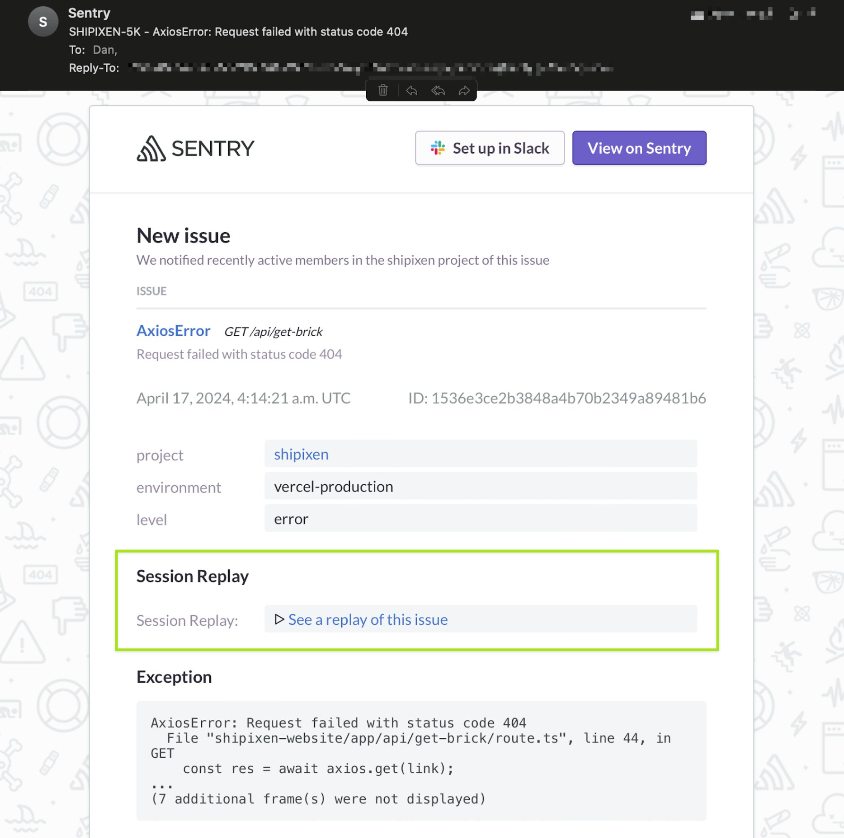Click the reply arrow icon

(412, 90)
